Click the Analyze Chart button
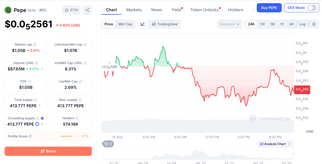Viewport: 322px width, 164px height. coord(275,144)
